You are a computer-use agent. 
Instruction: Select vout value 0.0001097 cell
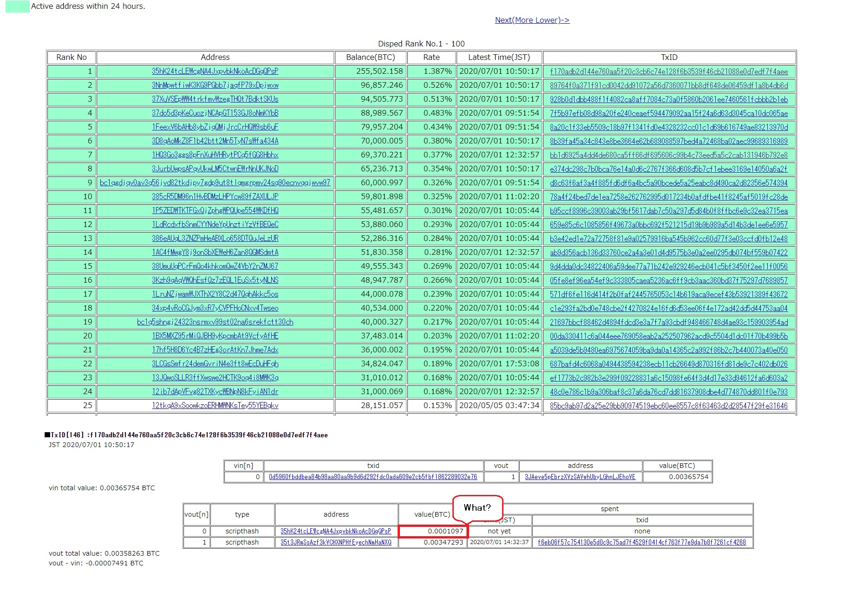[x=432, y=531]
